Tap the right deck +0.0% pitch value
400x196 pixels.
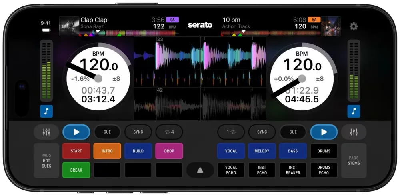pyautogui.click(x=284, y=79)
